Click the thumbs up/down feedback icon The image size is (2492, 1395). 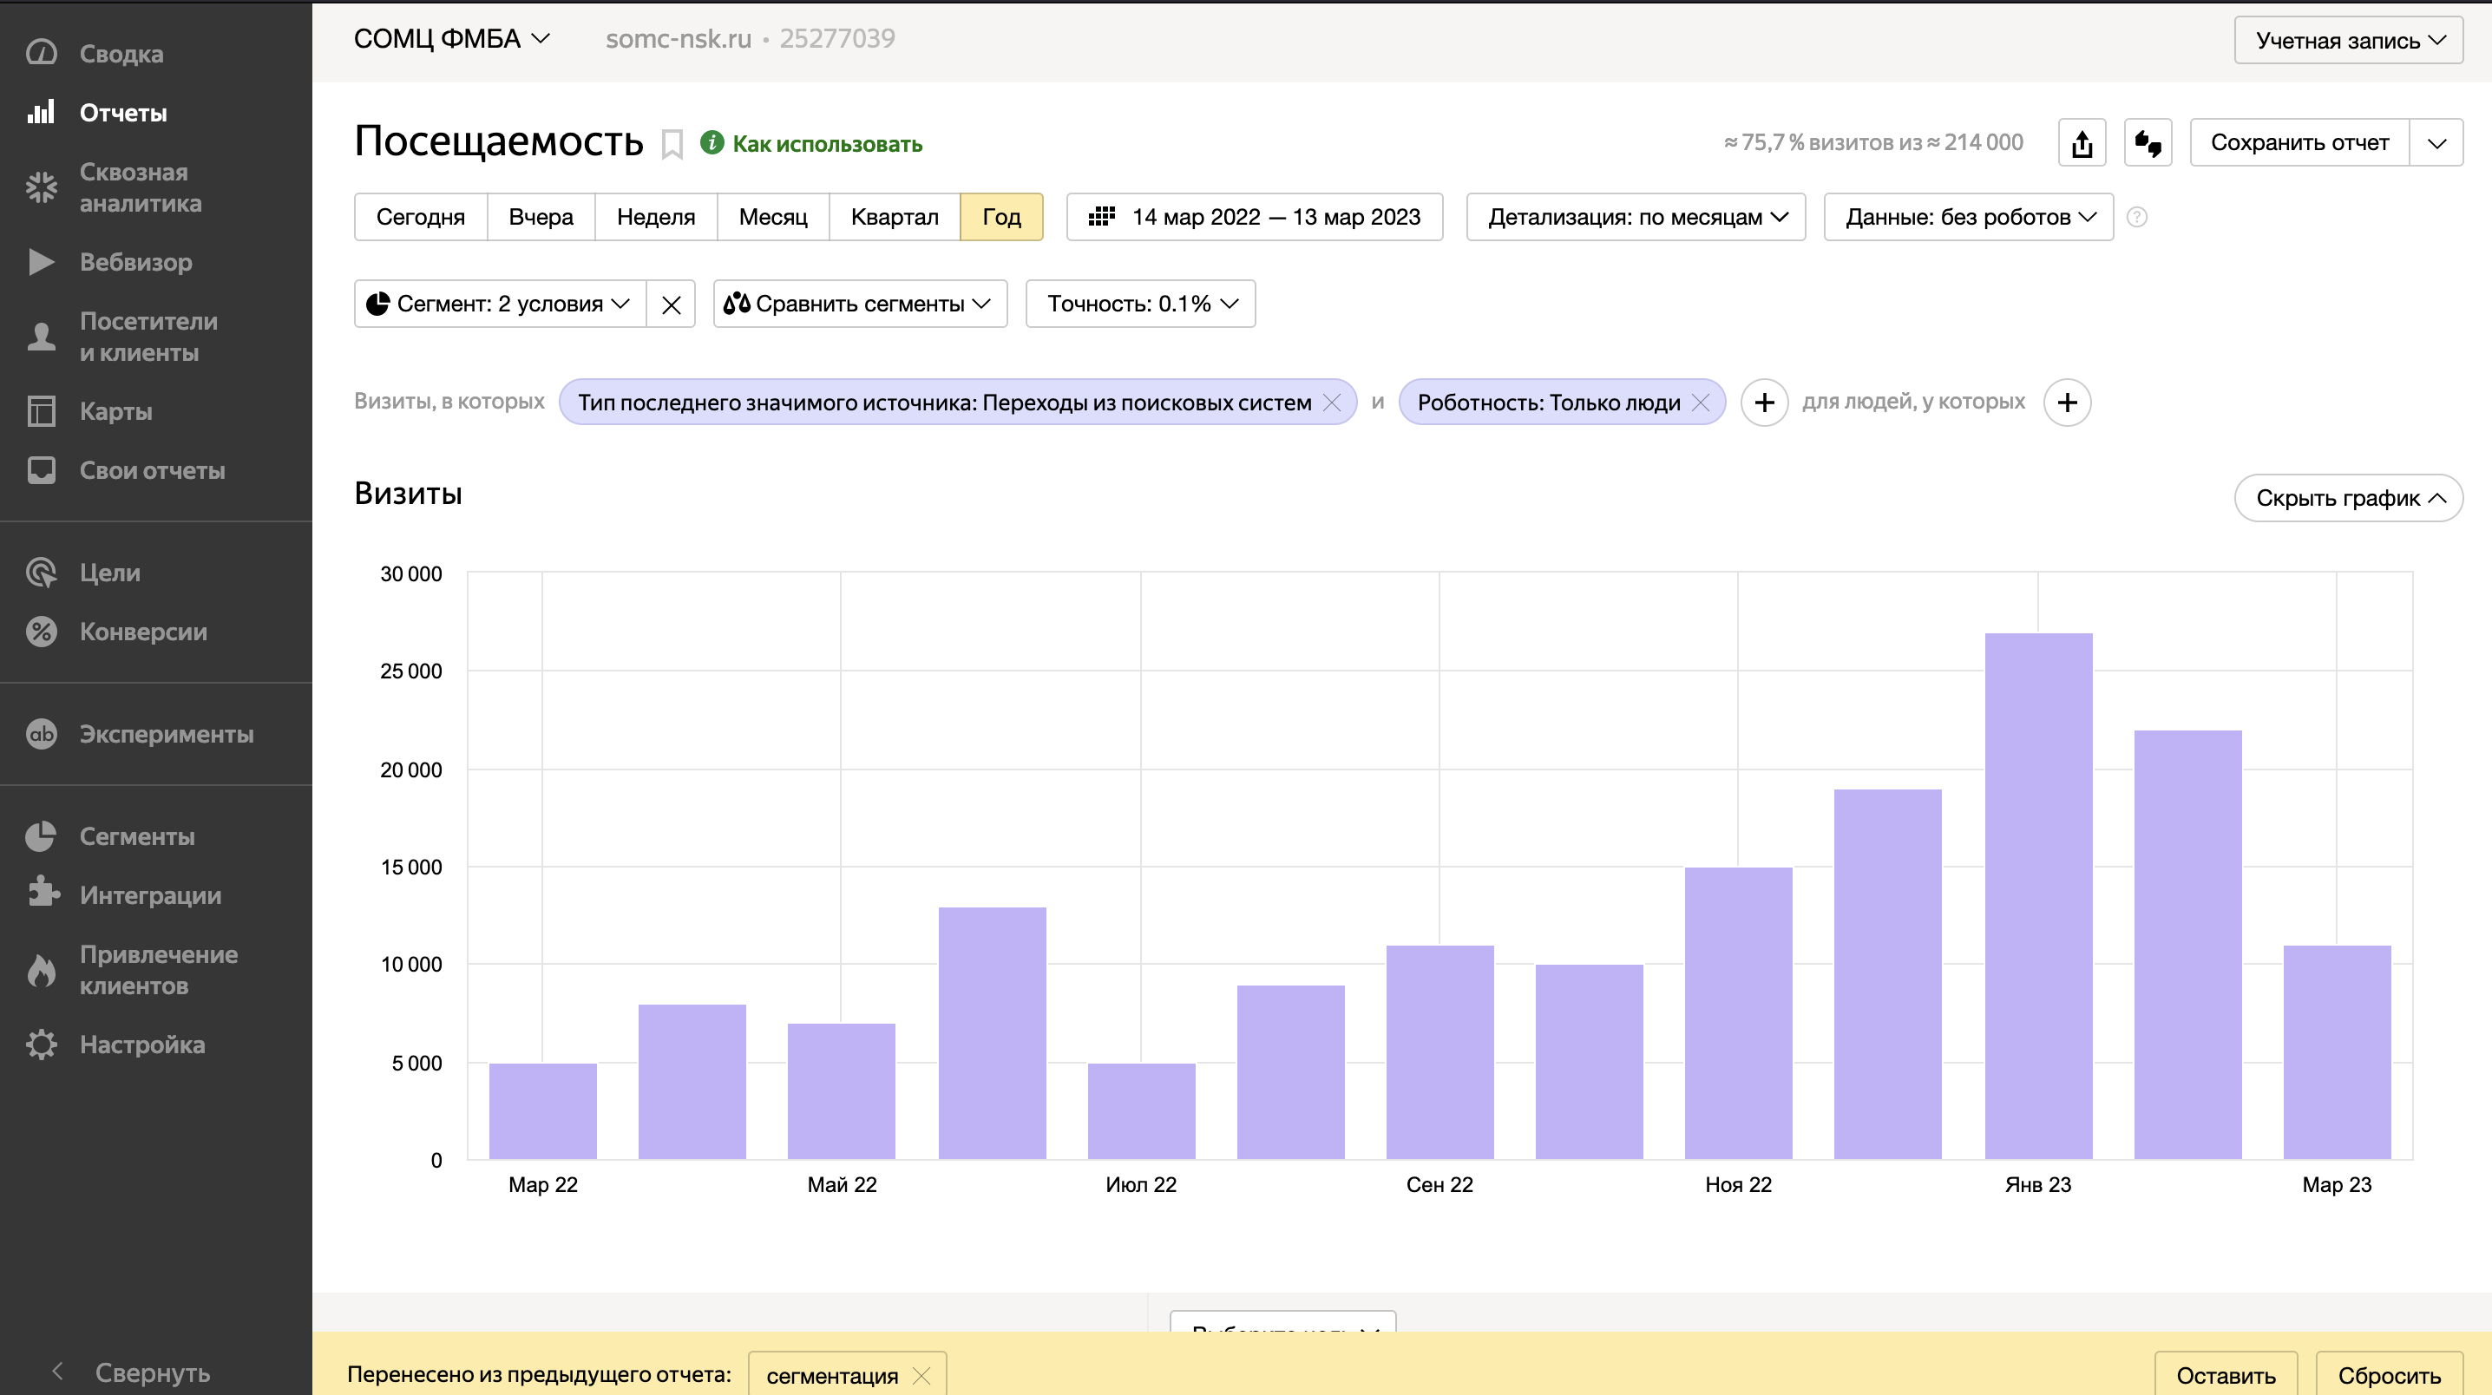[x=2148, y=143]
